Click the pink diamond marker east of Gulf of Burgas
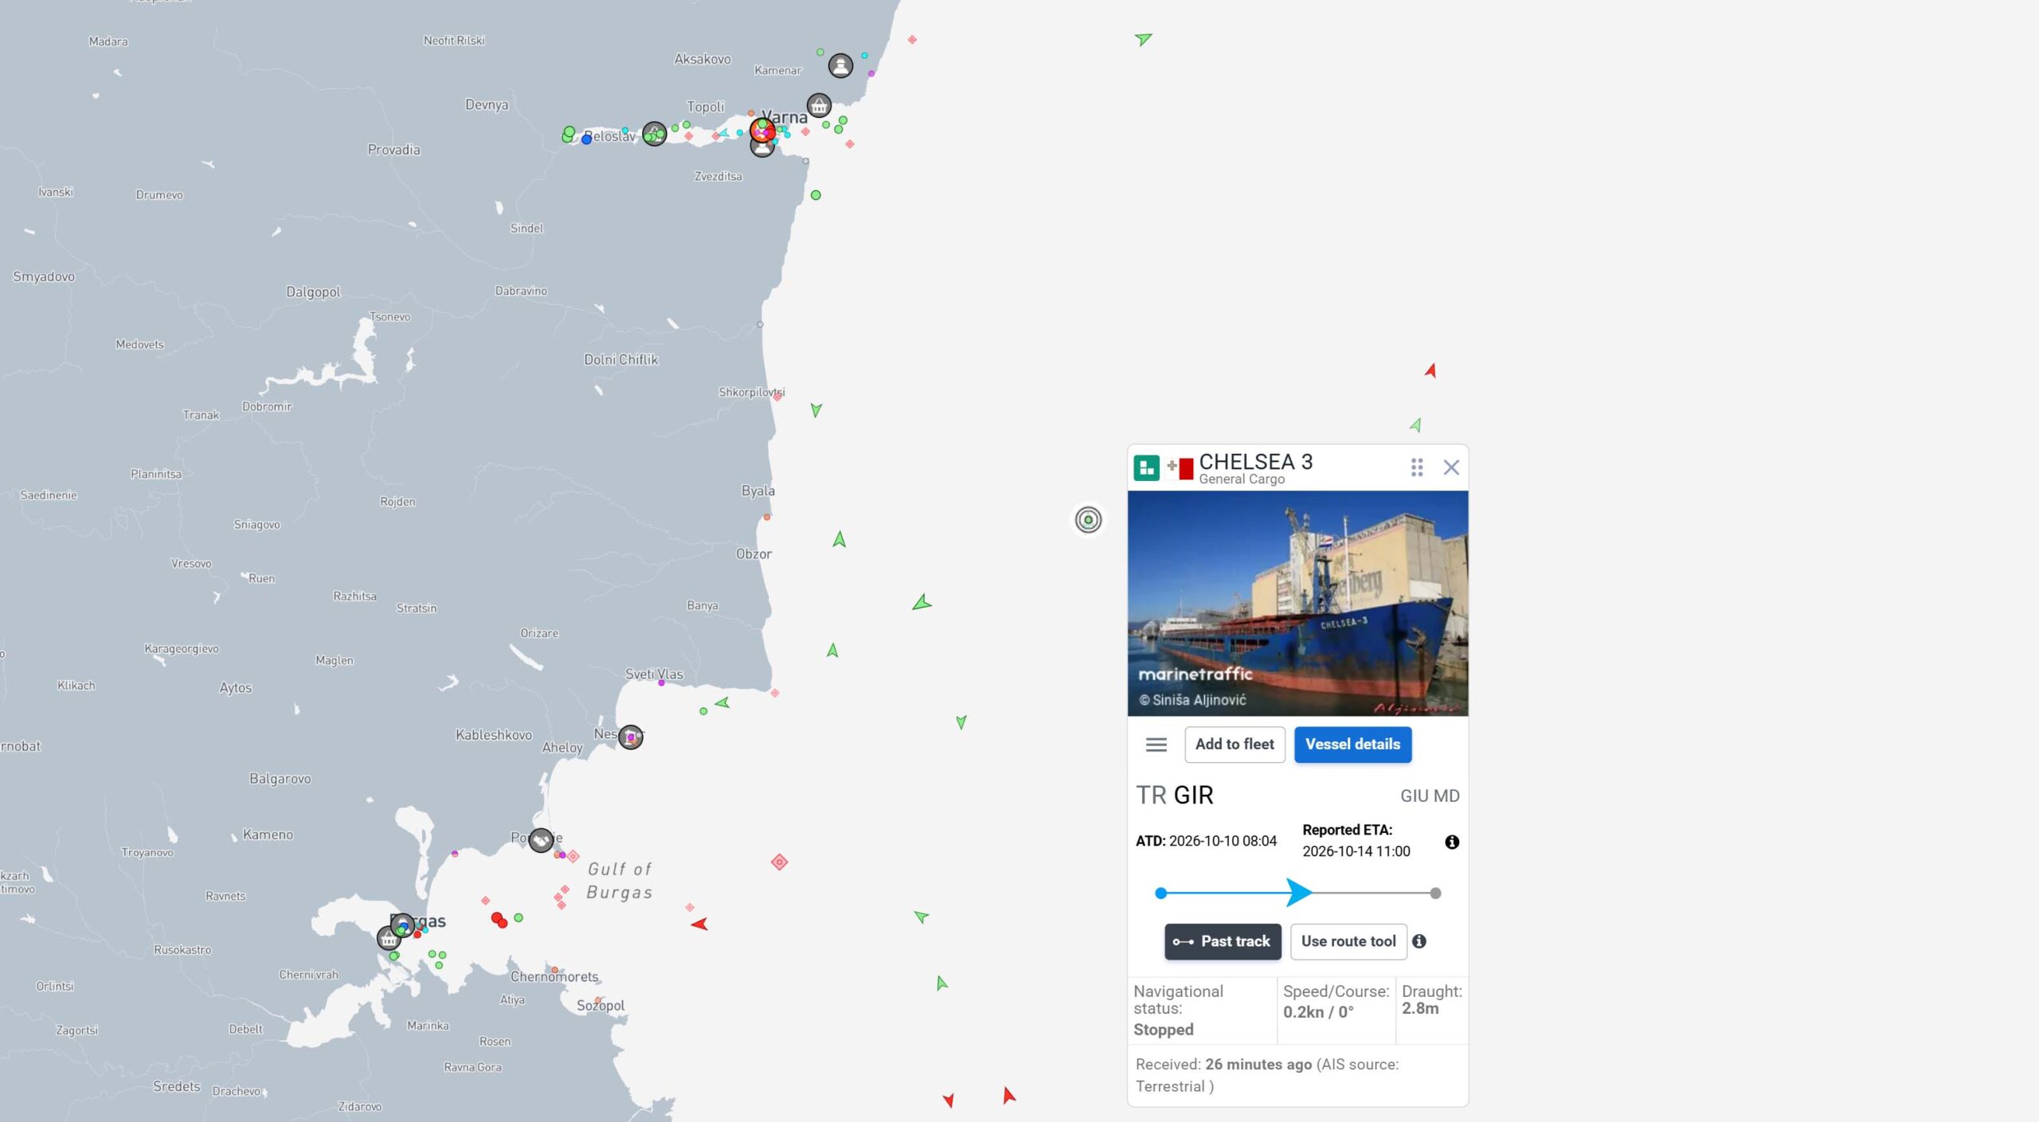The height and width of the screenshot is (1122, 2039). (x=779, y=862)
